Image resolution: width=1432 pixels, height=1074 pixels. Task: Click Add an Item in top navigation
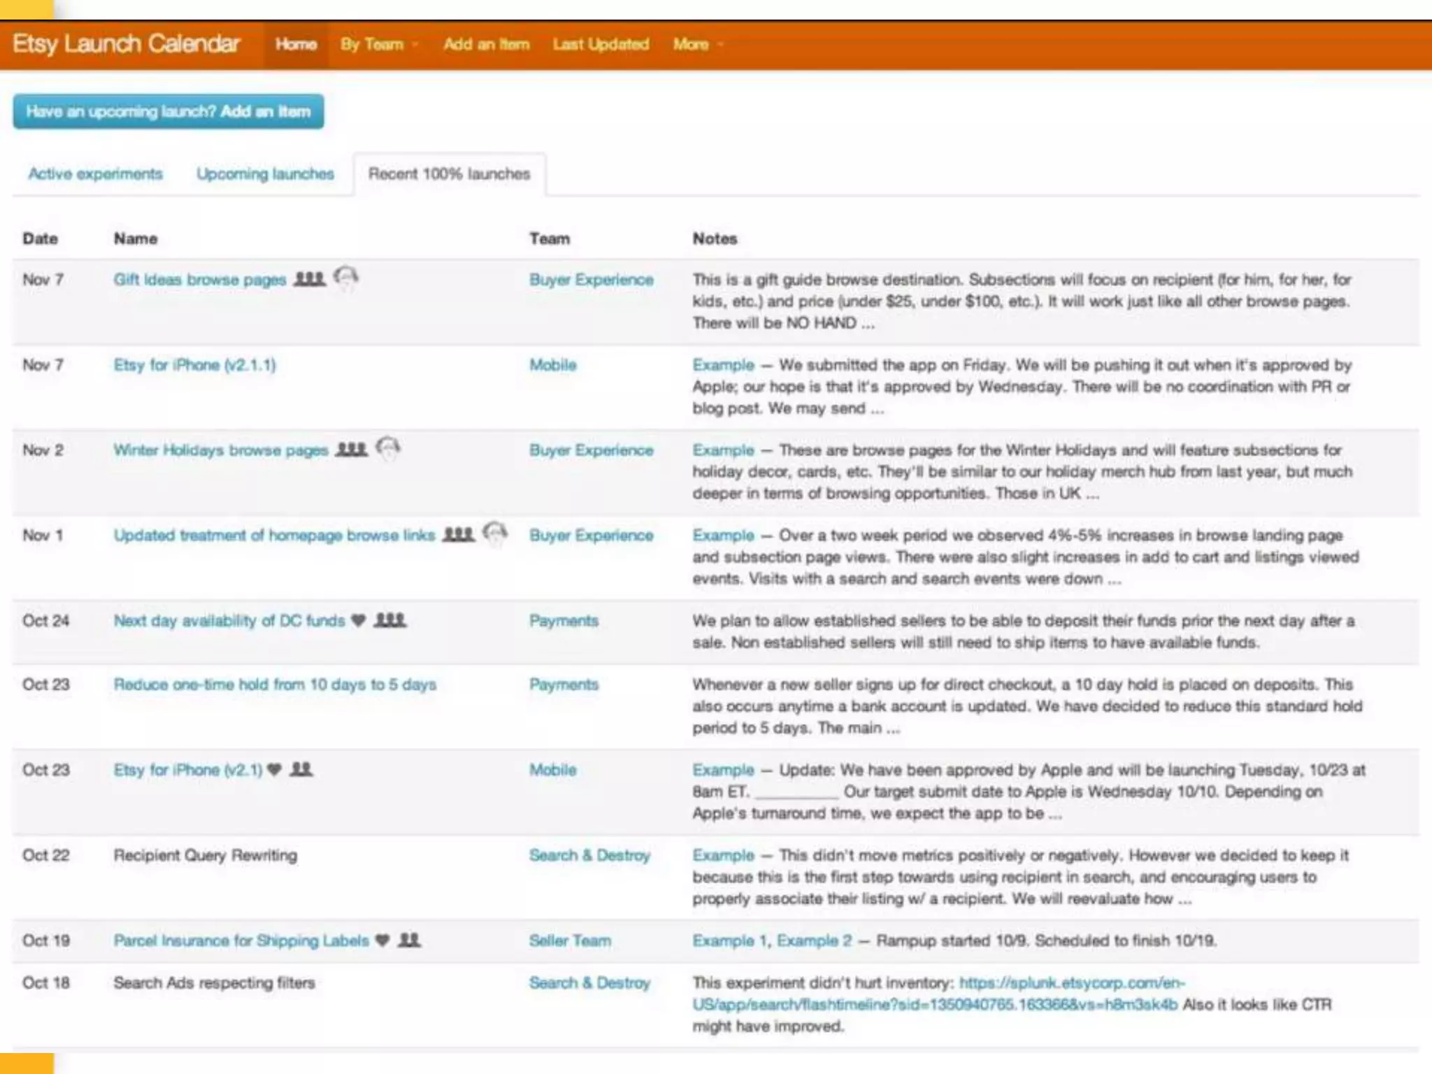(486, 44)
